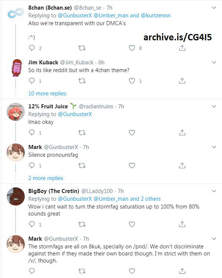Like the 'lmao okay' tweet
The image size is (222, 278).
[132, 132]
